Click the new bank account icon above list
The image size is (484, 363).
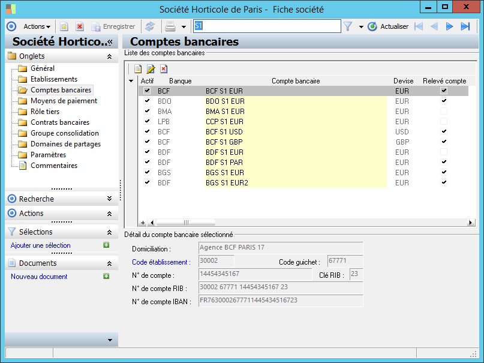(x=137, y=68)
